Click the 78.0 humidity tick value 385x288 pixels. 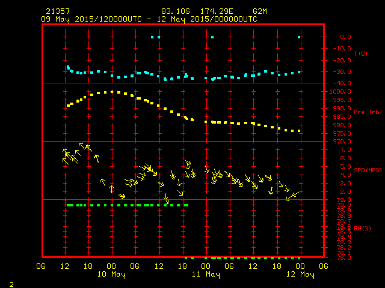[x=343, y=257]
